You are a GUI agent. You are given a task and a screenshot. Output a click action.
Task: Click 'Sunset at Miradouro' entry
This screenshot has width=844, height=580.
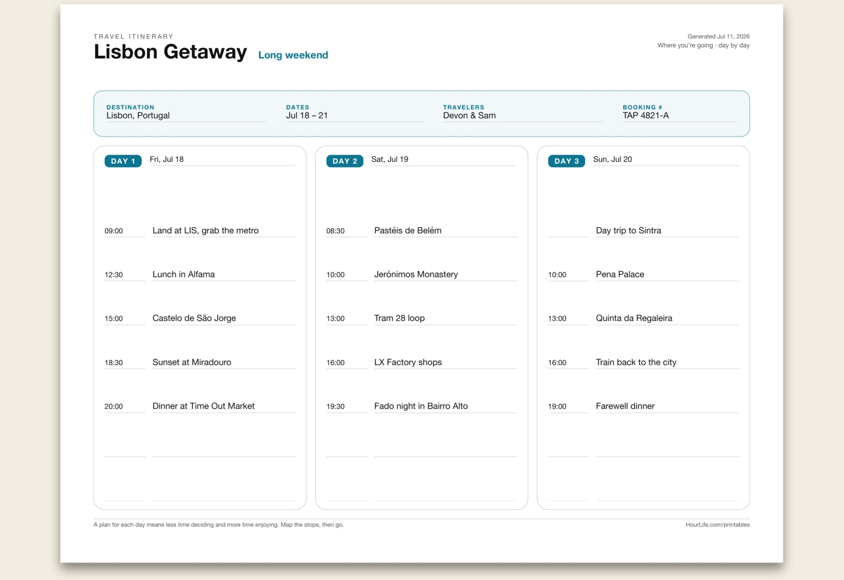[192, 362]
